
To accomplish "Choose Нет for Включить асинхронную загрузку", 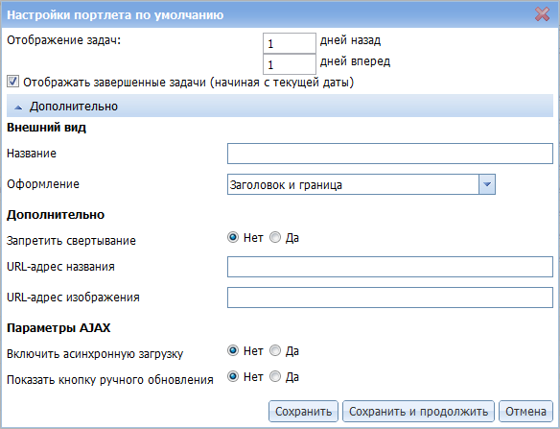I will point(233,350).
